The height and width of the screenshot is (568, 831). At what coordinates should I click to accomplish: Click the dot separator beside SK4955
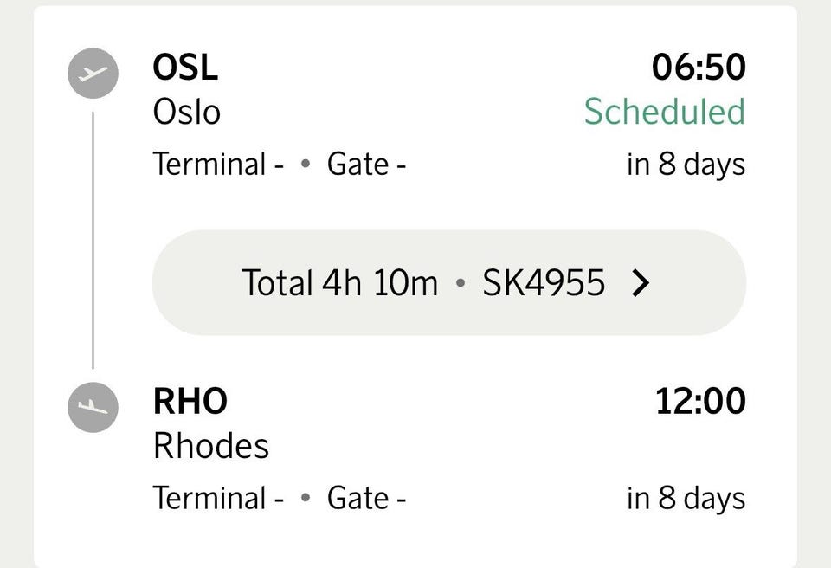pyautogui.click(x=460, y=283)
